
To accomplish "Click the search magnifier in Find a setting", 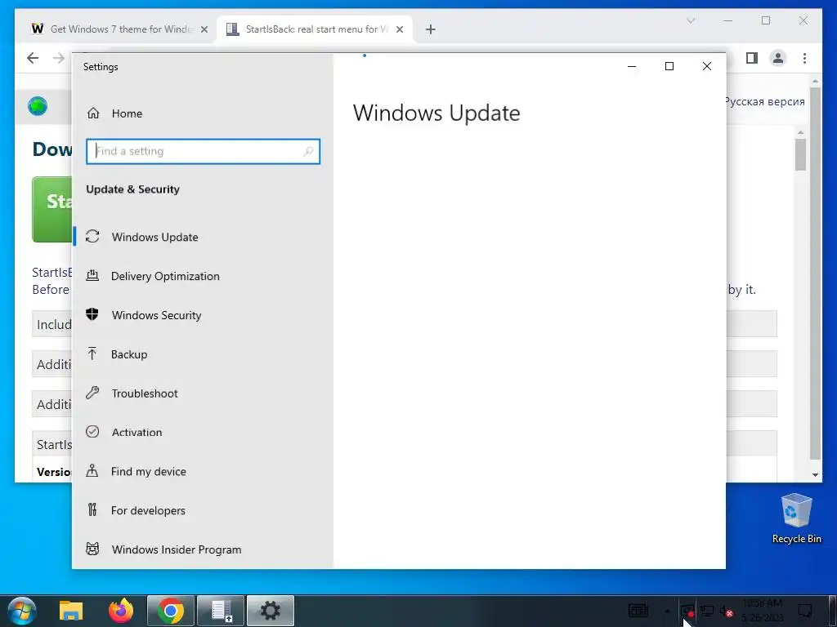I will 308,151.
